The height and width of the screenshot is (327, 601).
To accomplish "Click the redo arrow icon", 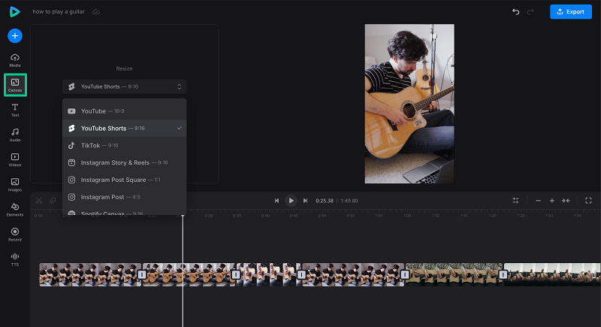I will 530,12.
